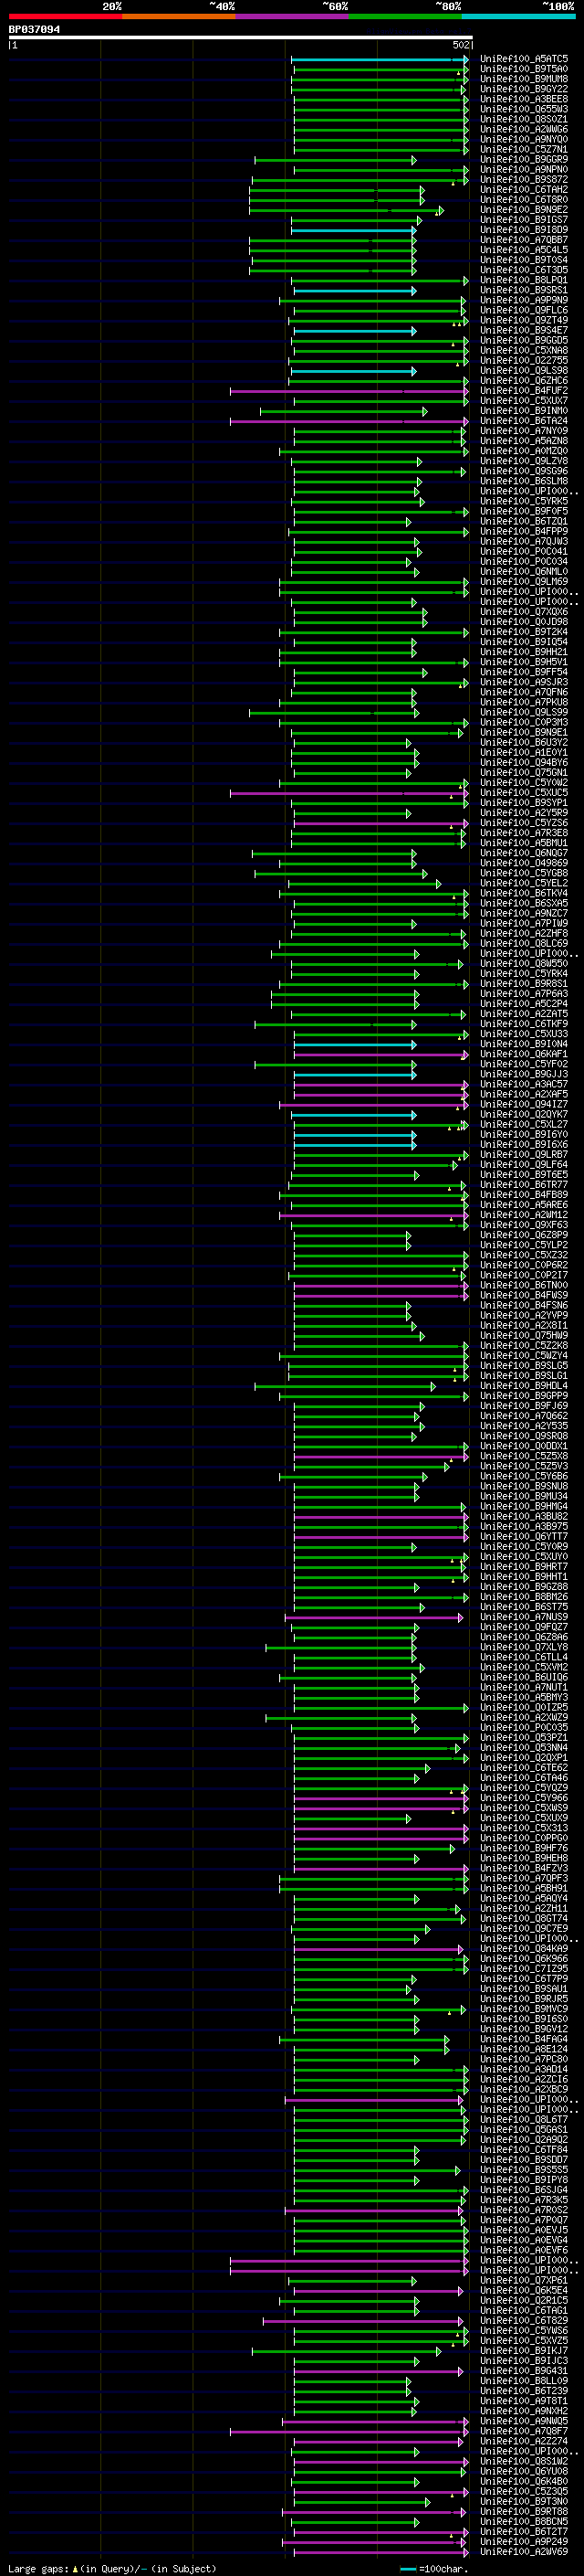Click the purple alignment bar for UniRef100_B4FUF2

point(349,391)
